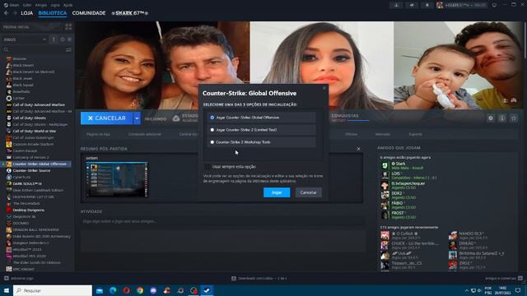Open the LOJA section
The image size is (527, 296).
(27, 13)
